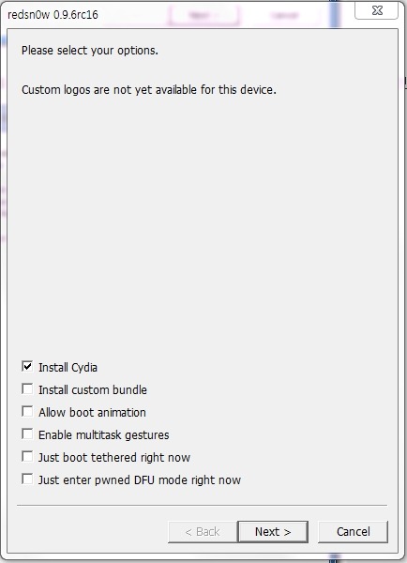Click the "Allow boot animation" label text
Viewport: 407px width, 563px height.
point(92,413)
